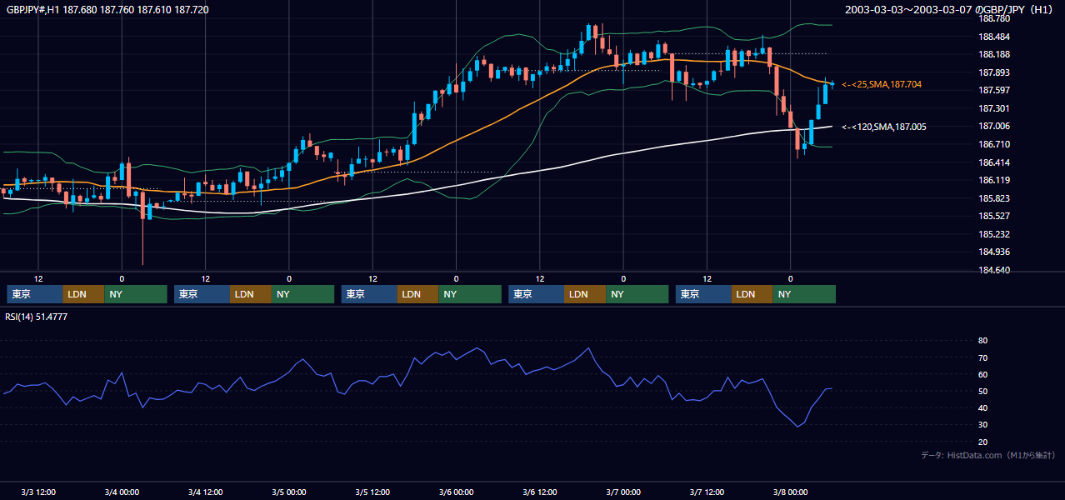
Task: Click the 3/4 12:00 date label
Action: point(205,492)
